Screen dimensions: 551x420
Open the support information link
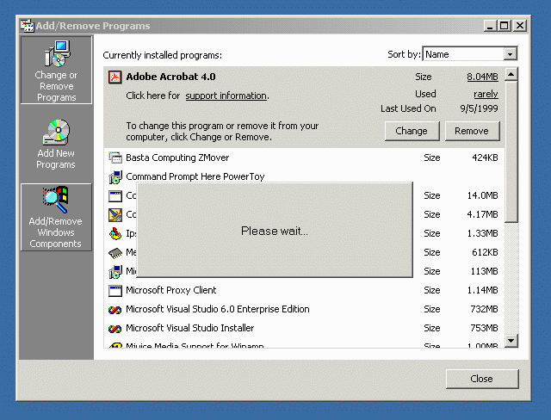[226, 96]
